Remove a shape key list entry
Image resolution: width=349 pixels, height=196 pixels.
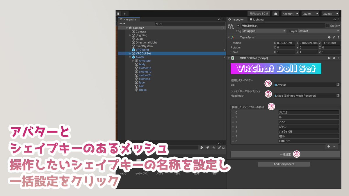(x=334, y=147)
